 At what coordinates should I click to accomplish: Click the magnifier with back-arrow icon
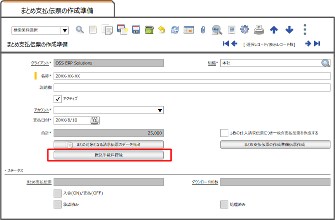[217, 29]
